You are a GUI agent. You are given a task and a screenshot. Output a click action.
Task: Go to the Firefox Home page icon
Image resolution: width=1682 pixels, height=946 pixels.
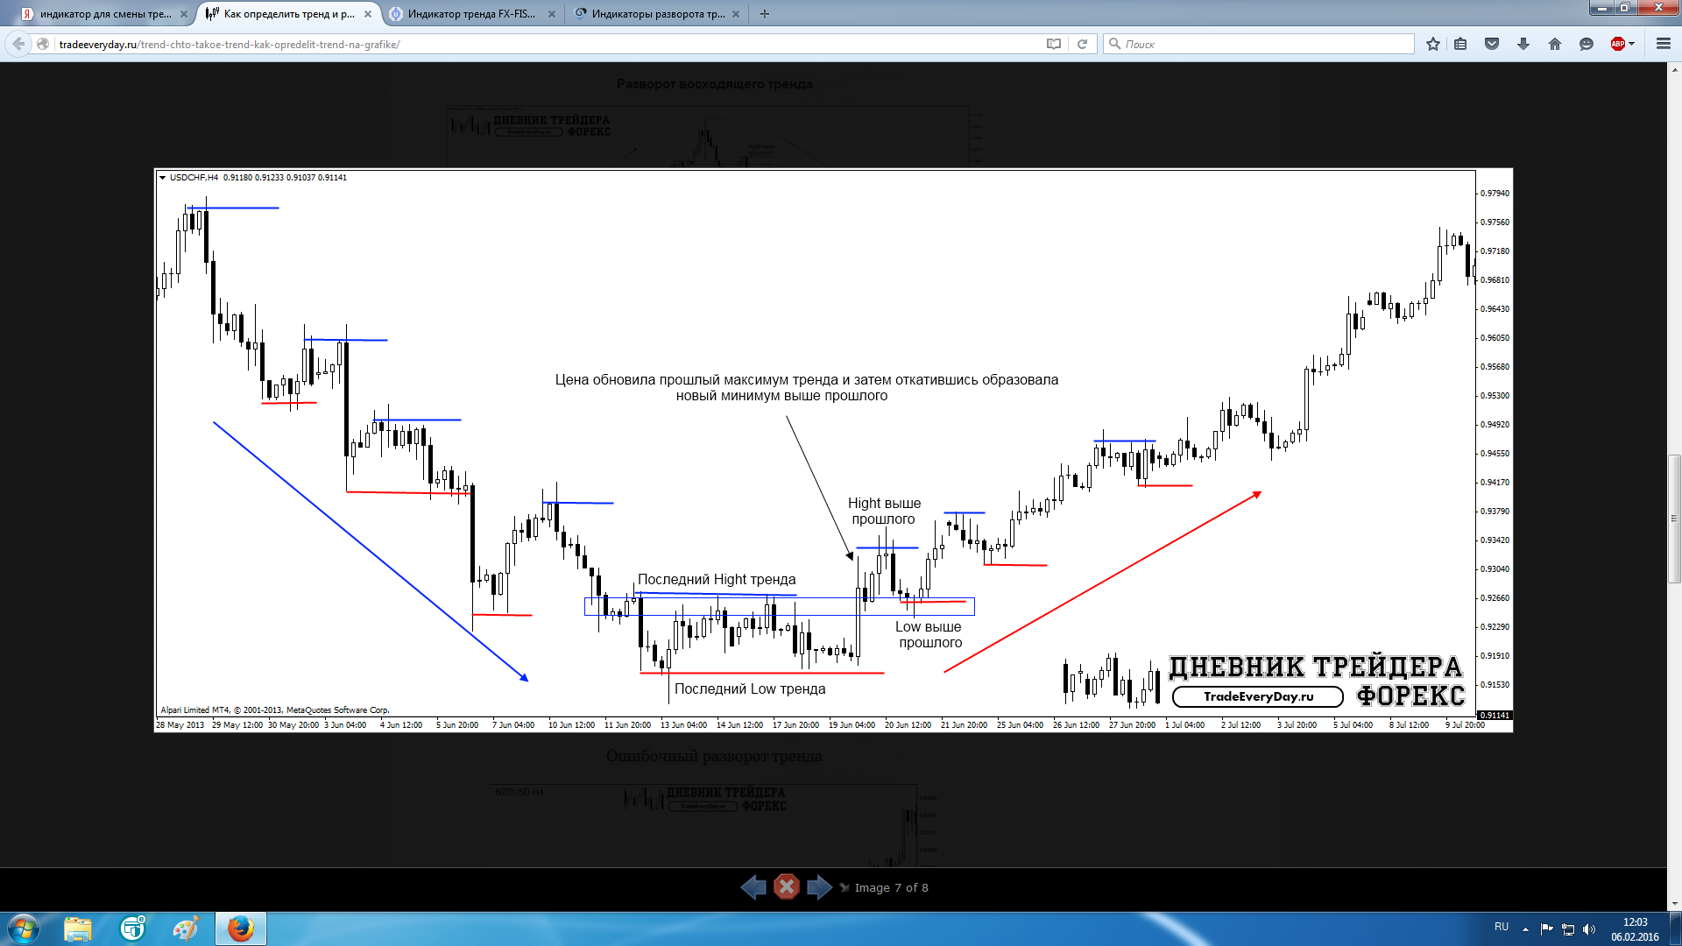coord(1555,44)
